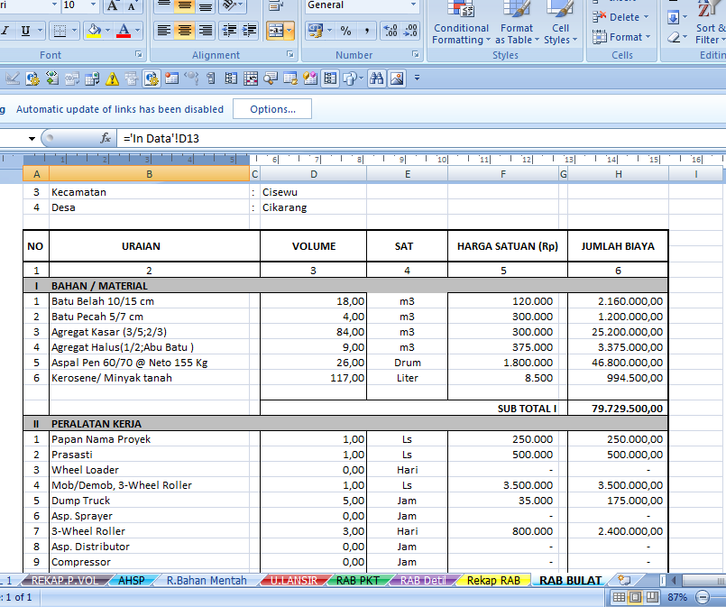This screenshot has height=607, width=726.
Task: Toggle Underline formatting
Action: tap(25, 31)
